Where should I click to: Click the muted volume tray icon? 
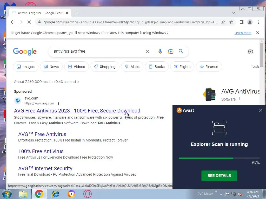click(240, 194)
